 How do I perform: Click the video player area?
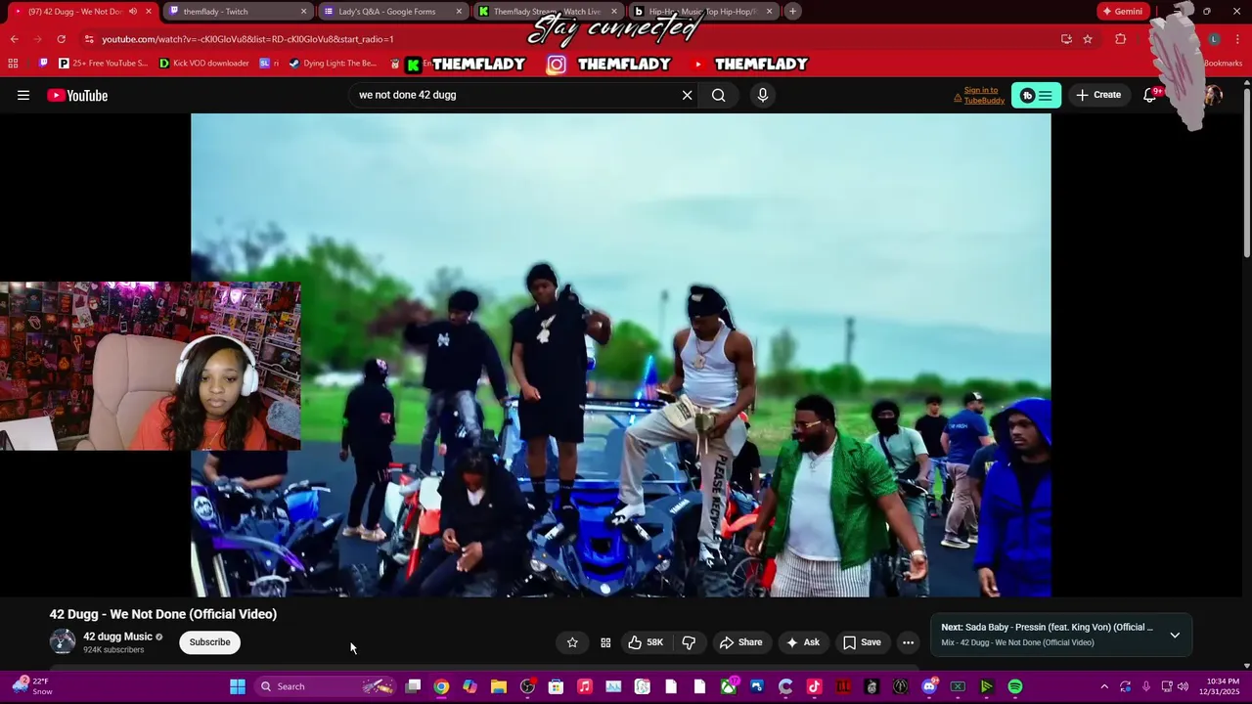pyautogui.click(x=621, y=355)
